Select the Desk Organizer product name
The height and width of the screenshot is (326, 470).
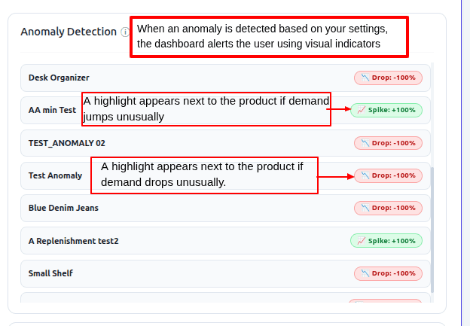[x=59, y=78]
